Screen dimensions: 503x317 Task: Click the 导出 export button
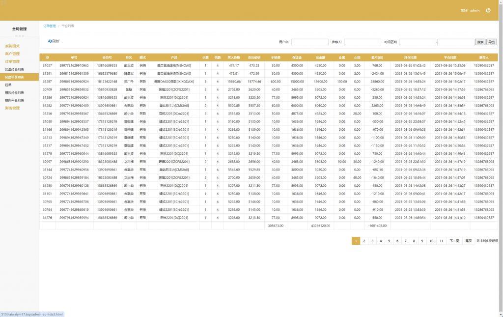(x=492, y=42)
